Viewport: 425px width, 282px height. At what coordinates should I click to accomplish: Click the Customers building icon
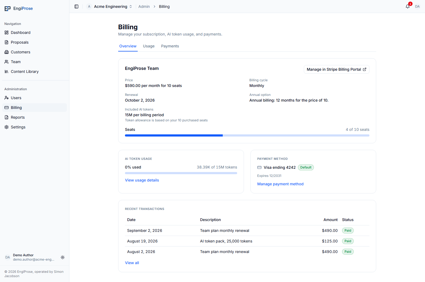click(x=7, y=52)
